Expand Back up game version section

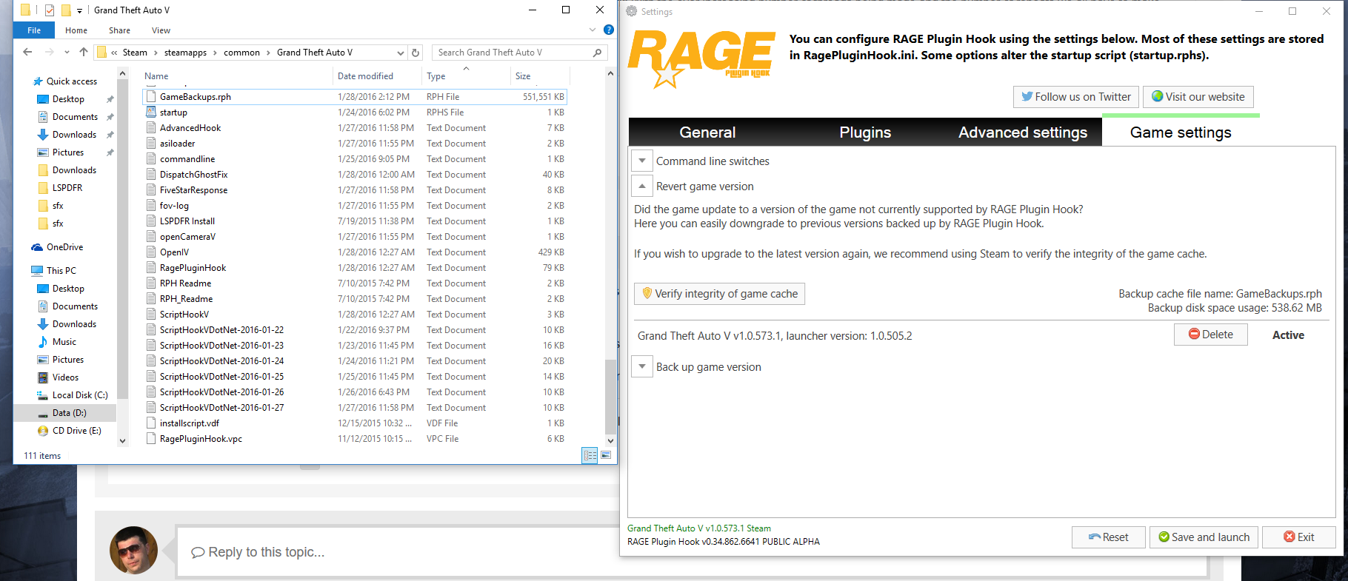click(642, 367)
